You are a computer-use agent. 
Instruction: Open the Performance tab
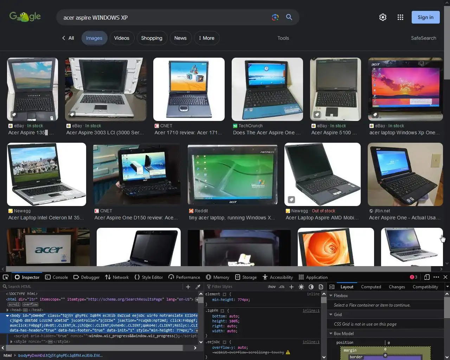click(184, 277)
